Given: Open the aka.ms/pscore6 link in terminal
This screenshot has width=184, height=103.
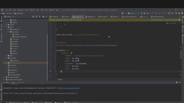Looking at the screenshot, I should click(x=68, y=88).
